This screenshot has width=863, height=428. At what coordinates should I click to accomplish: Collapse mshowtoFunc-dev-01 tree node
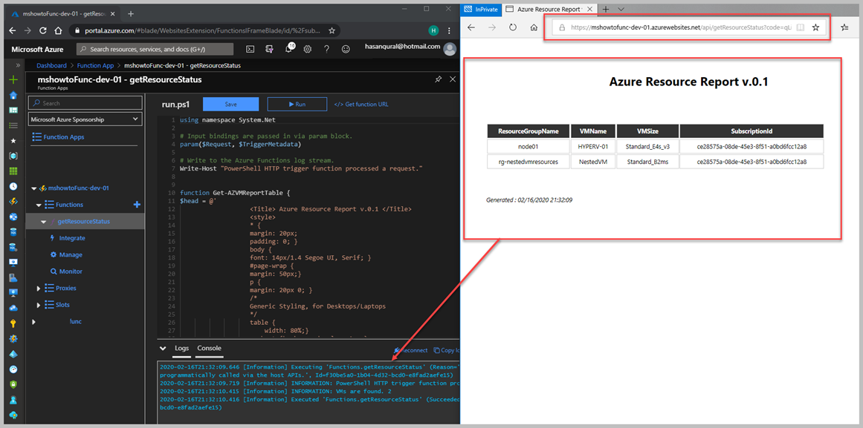pos(33,188)
